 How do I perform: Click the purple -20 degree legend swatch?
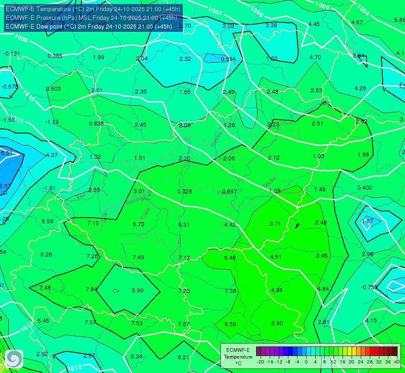pos(259,351)
